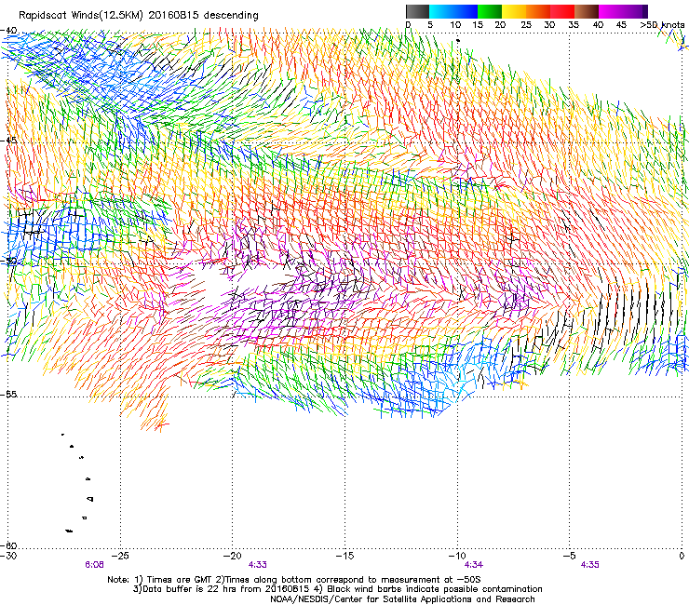
Task: Click the red 30-35 knots legend segment
Action: click(x=562, y=11)
